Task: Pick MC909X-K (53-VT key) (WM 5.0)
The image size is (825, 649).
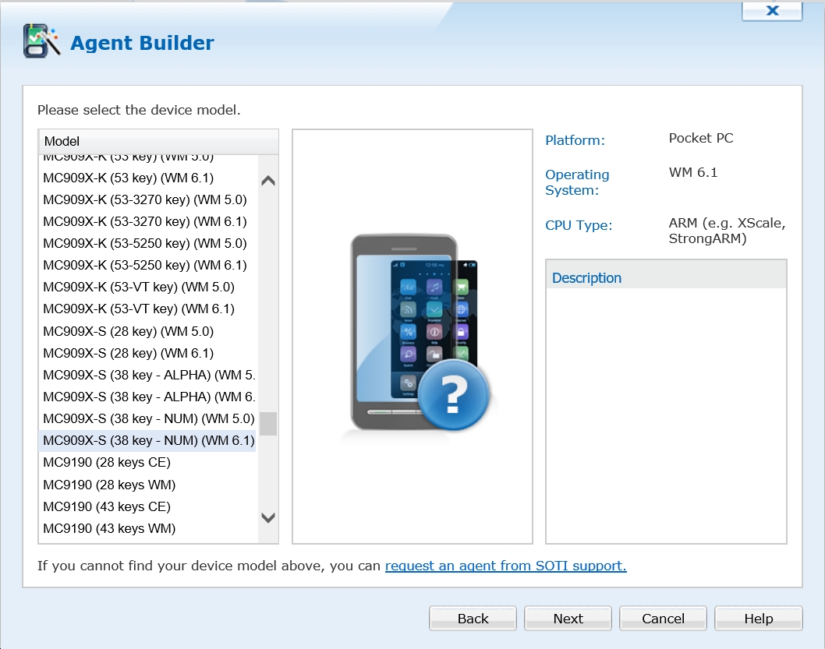Action: click(x=138, y=287)
